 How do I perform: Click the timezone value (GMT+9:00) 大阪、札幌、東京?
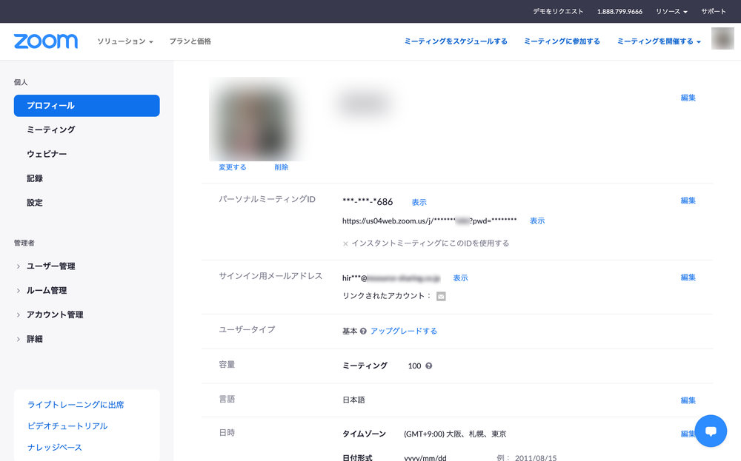pos(455,434)
